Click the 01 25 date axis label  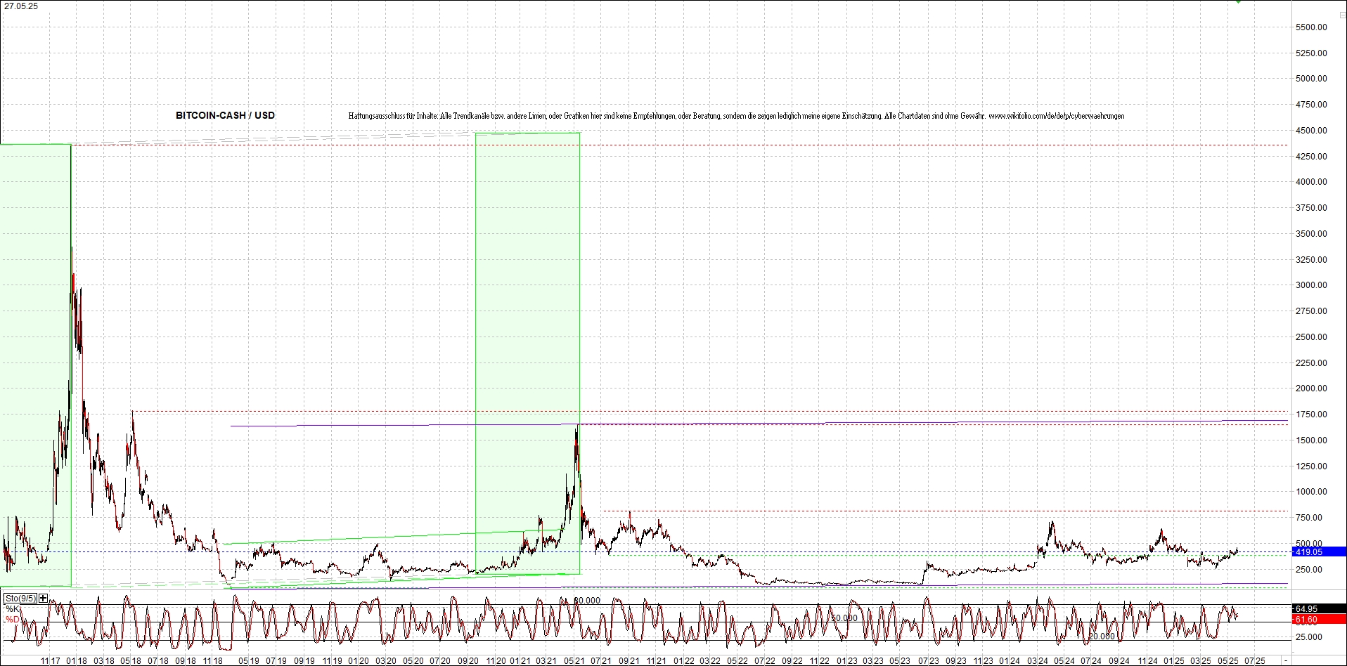click(1173, 660)
